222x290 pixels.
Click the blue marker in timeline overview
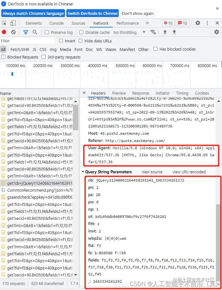click(x=12, y=74)
